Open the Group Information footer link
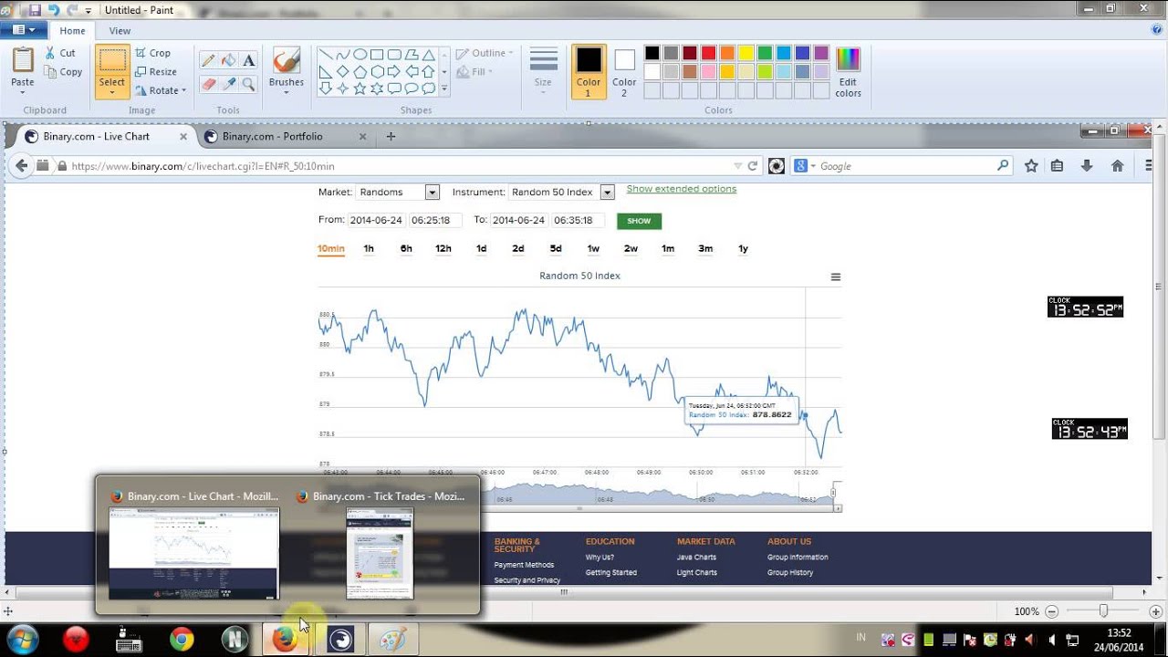The image size is (1168, 657). (x=798, y=558)
